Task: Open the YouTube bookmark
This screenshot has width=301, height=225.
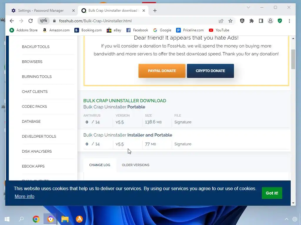Action: tap(219, 30)
